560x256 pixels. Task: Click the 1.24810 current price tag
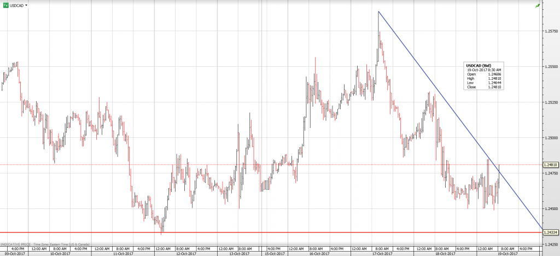(x=550, y=165)
